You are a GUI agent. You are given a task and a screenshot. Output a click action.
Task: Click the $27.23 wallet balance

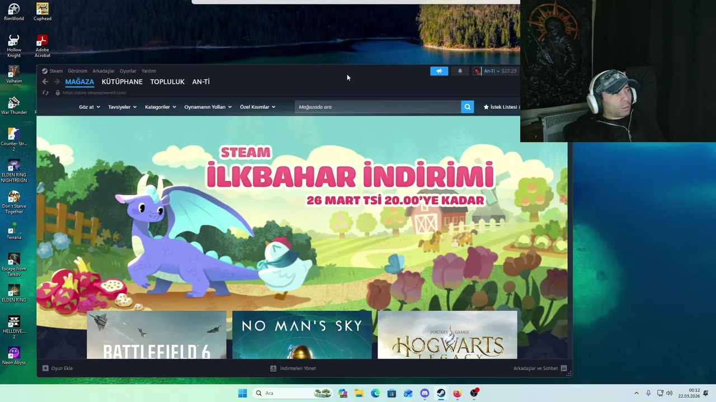509,71
